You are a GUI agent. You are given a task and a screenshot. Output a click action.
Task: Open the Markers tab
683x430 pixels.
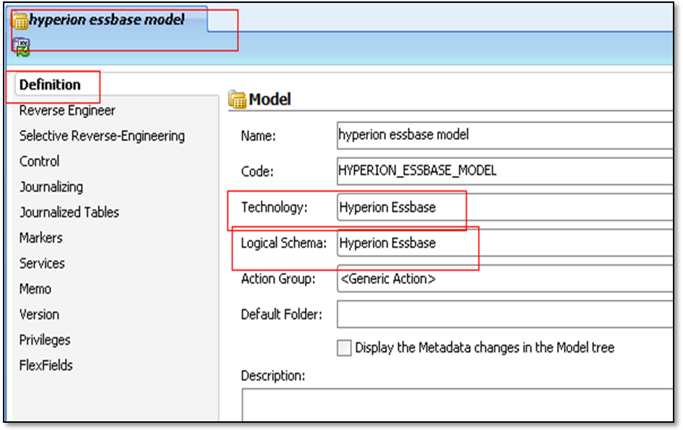pos(41,237)
